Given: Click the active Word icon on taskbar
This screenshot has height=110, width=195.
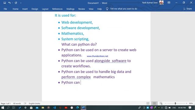Looking at the screenshot, I should click(83, 108).
